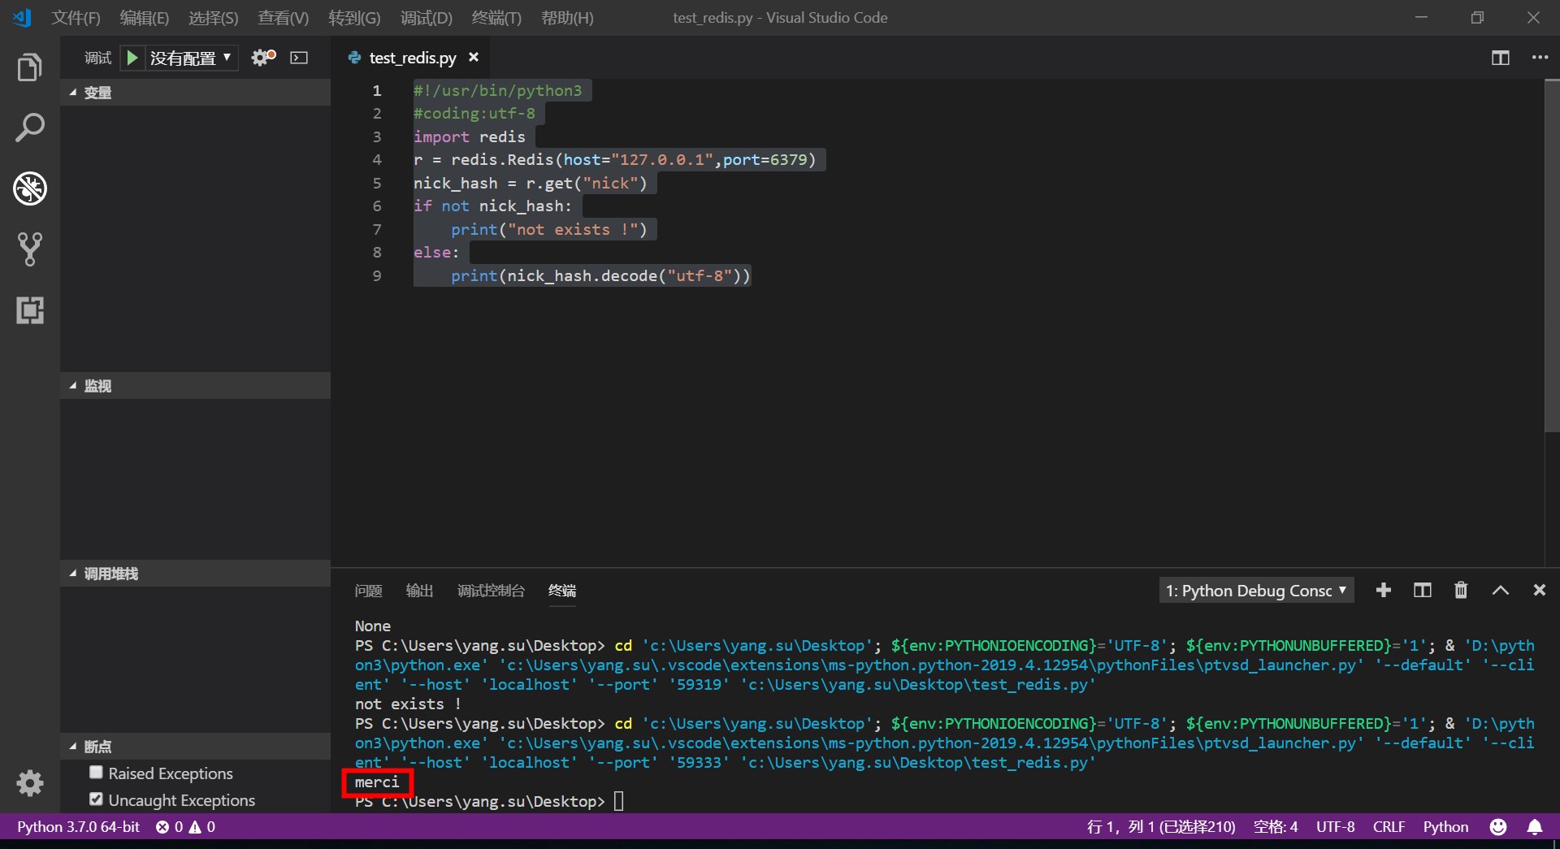Open the terminal selector Python Debug Console dropdown
This screenshot has height=849, width=1560.
click(1255, 591)
